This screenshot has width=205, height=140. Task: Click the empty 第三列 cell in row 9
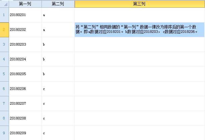[139, 133]
